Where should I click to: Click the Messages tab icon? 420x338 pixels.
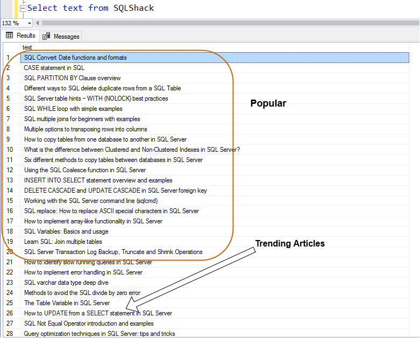click(x=47, y=36)
